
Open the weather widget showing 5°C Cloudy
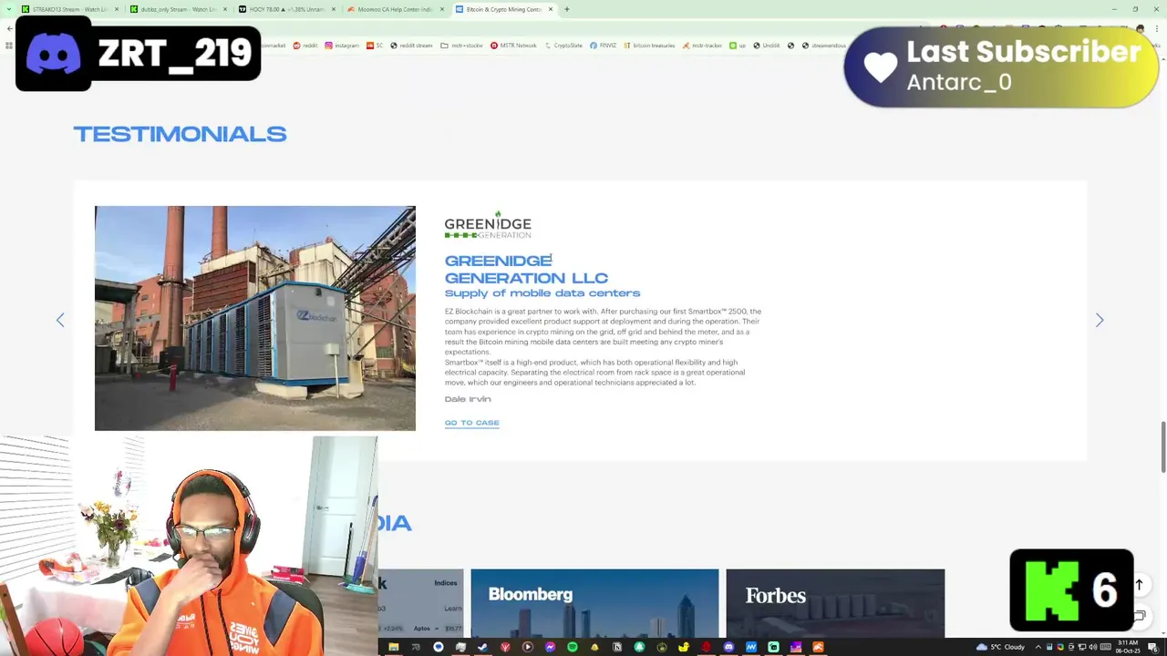1000,647
